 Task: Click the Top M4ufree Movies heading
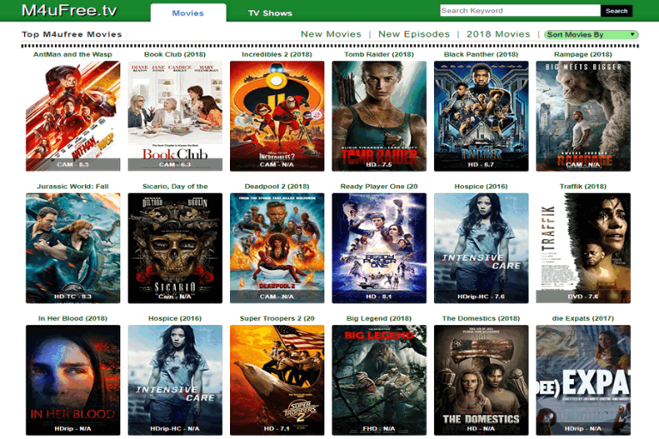[72, 34]
